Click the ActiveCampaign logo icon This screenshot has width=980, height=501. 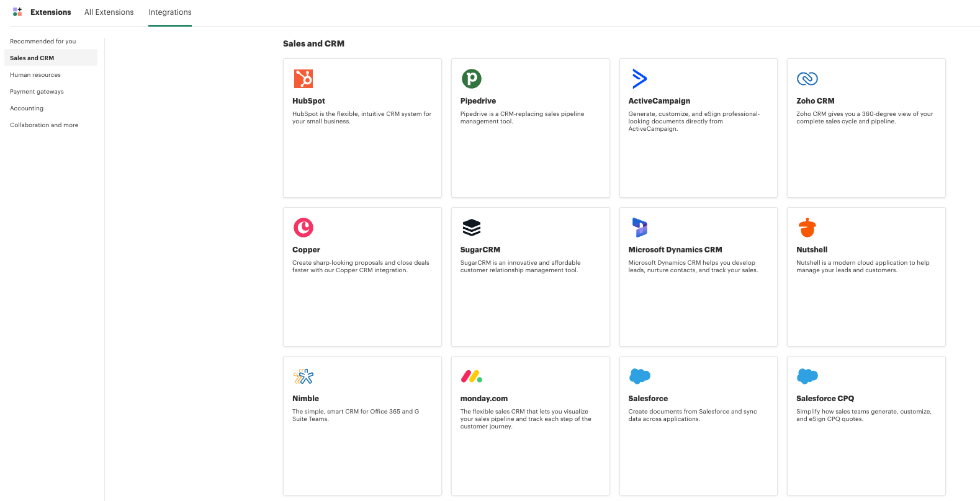(x=639, y=79)
